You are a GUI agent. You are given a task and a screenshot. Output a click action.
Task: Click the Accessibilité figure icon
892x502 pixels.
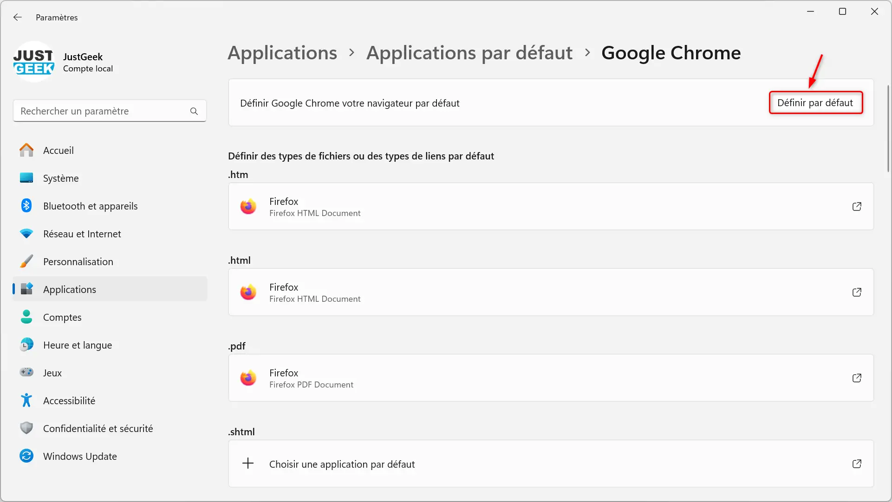tap(26, 400)
